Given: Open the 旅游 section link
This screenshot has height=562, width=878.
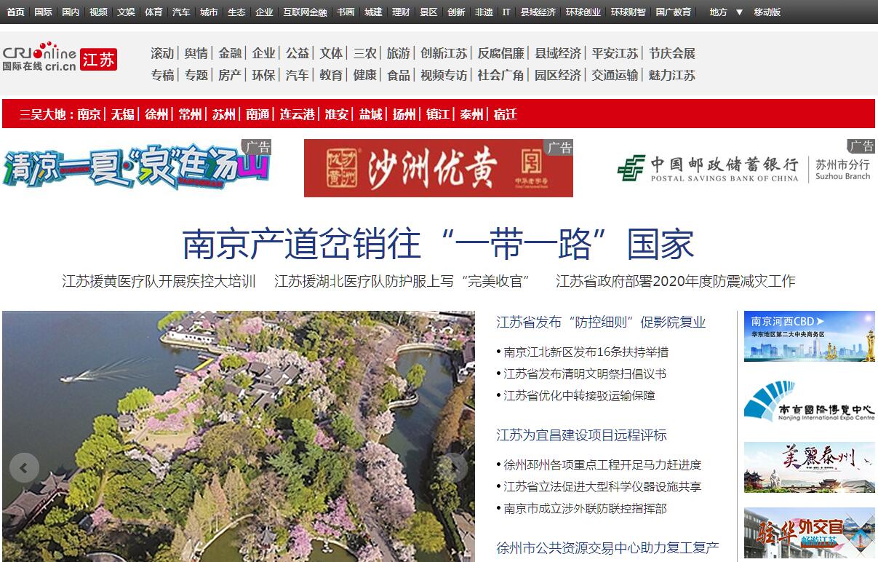Looking at the screenshot, I should 399,53.
